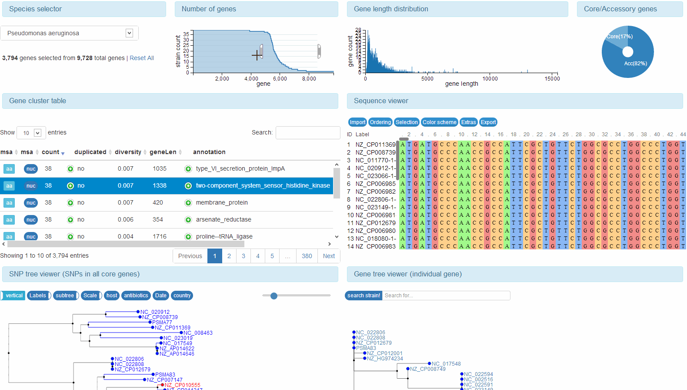Screen dimensions: 687x390
Task: Select NZ_CP010555 leaf in SNP tree
Action: pyautogui.click(x=183, y=385)
